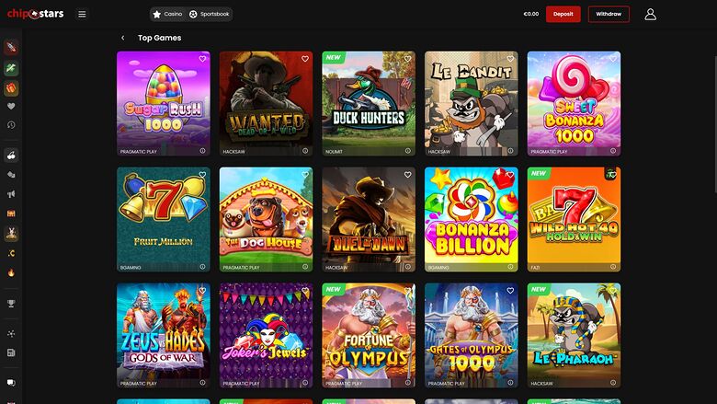This screenshot has width=717, height=404.
Task: Launch the Bonanza Billion game
Action: point(471,219)
